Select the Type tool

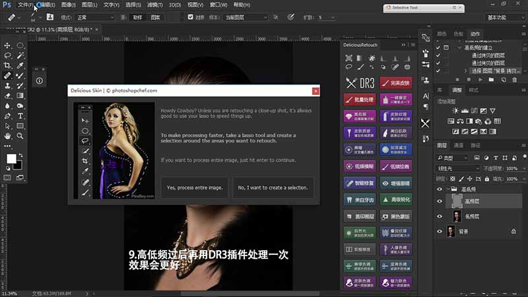(x=20, y=115)
